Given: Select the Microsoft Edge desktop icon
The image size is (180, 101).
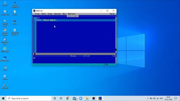Looking at the screenshot, I should (x=5, y=41).
